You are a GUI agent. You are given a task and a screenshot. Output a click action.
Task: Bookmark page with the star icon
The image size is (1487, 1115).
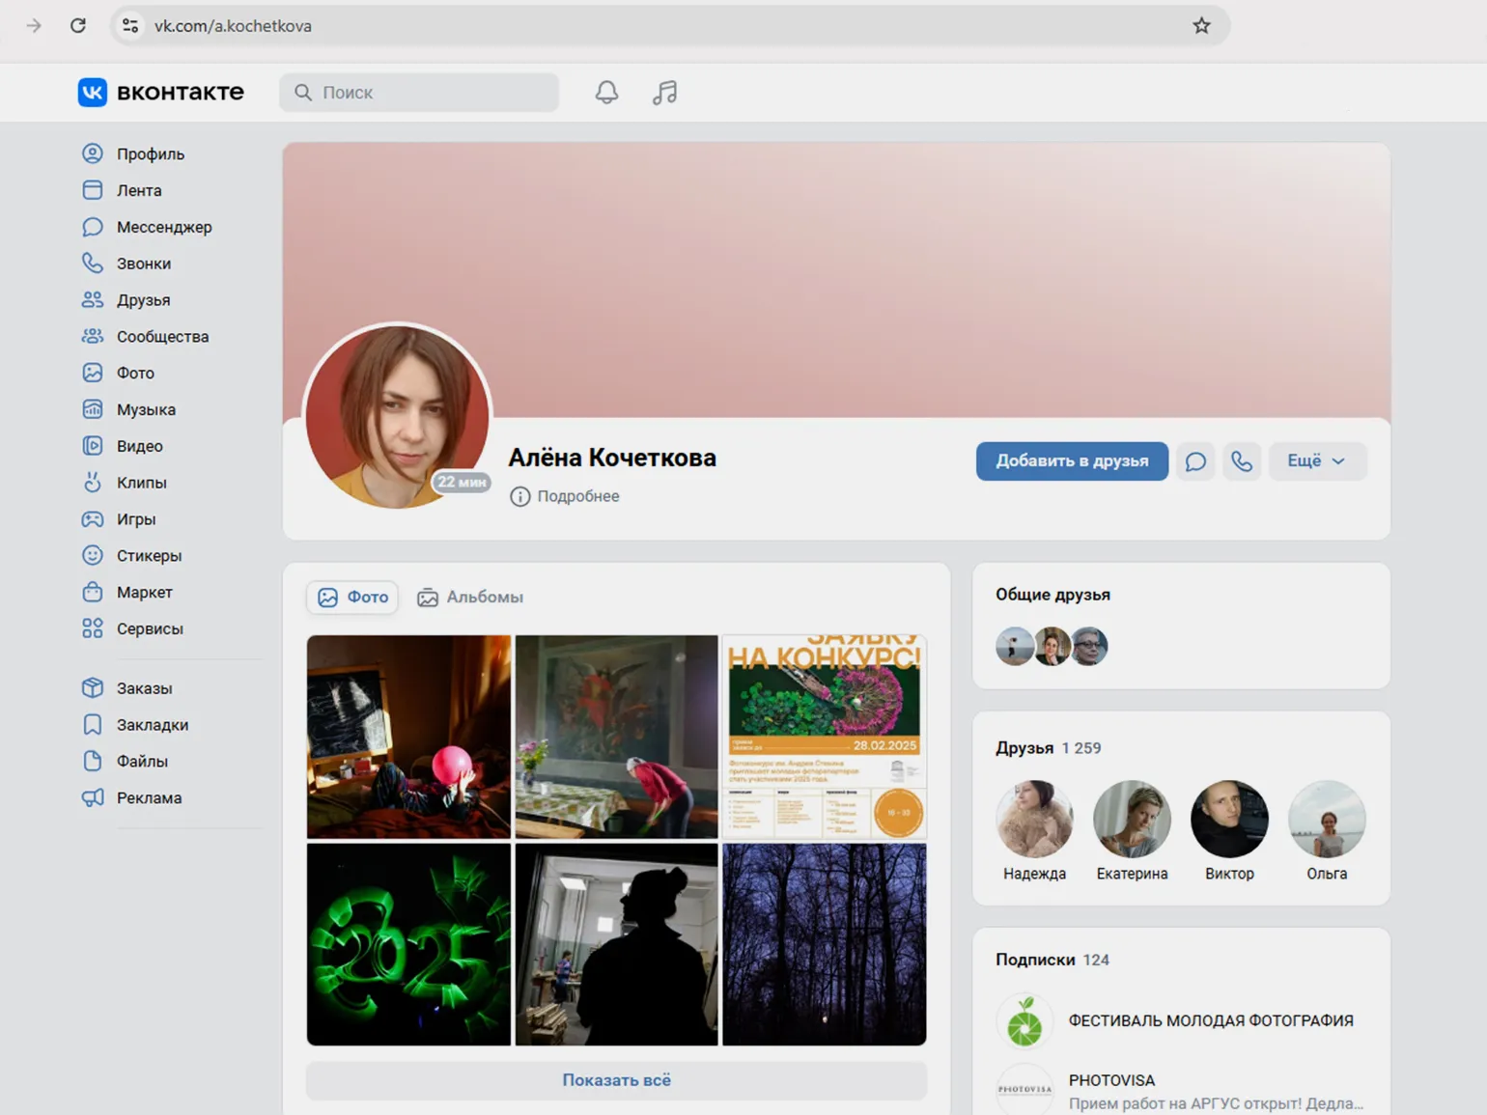click(1201, 26)
